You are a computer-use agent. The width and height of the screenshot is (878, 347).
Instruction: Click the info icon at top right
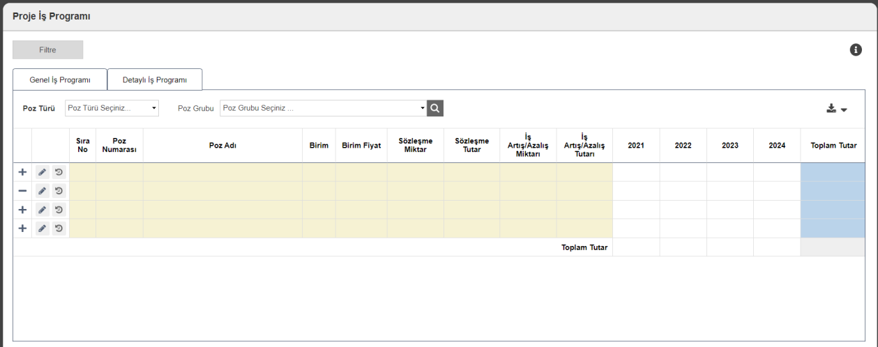[856, 49]
